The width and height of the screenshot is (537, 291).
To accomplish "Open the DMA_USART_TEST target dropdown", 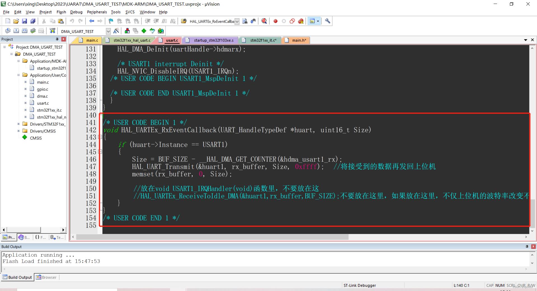I will pyautogui.click(x=108, y=31).
